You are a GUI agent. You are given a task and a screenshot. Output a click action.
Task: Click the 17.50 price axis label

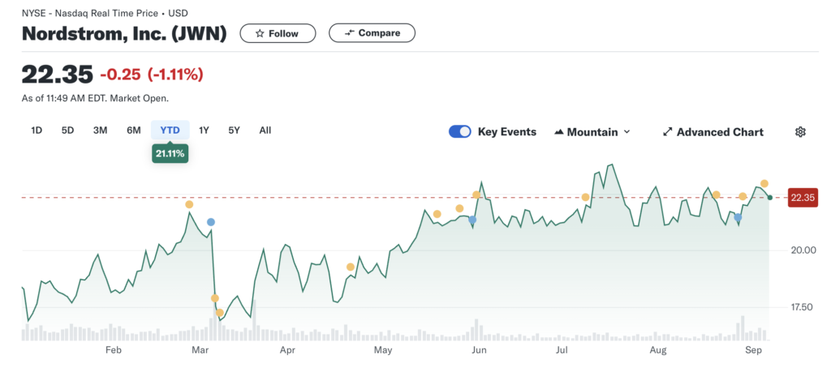point(803,307)
